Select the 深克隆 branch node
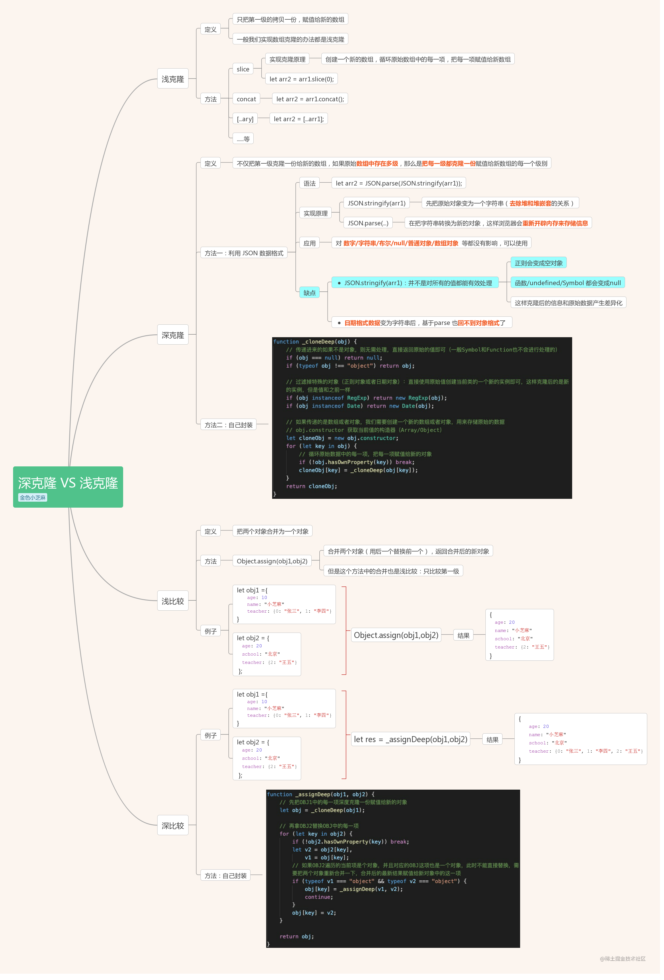This screenshot has height=980, width=664. [173, 335]
